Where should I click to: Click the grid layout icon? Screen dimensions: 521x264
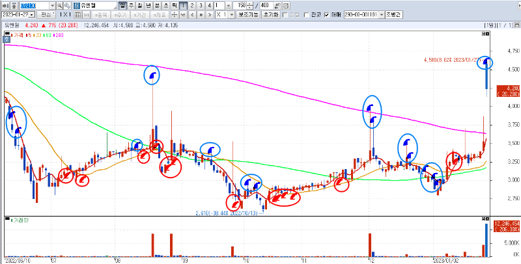point(77,15)
